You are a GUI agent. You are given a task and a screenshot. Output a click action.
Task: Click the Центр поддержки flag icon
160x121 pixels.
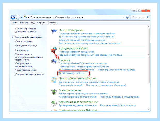pyautogui.click(x=53, y=31)
